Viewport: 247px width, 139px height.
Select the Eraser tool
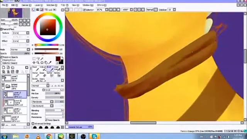tap(43, 75)
